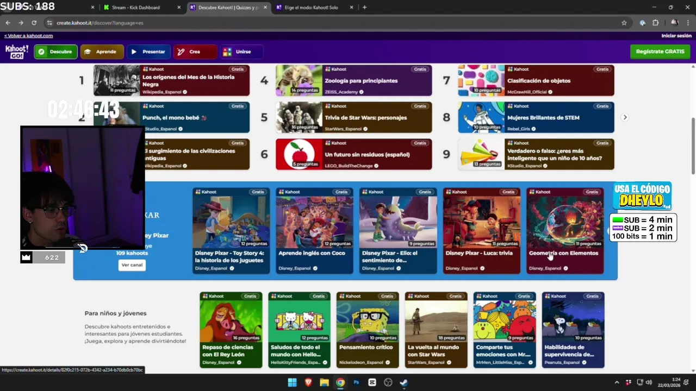Click the McGrawHill_Official creator name

pos(527,92)
